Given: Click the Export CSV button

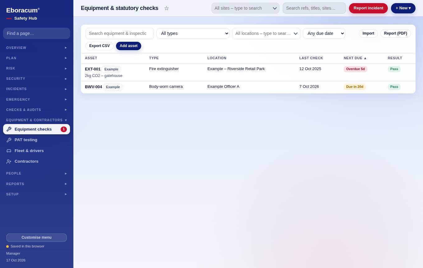Looking at the screenshot, I should 100,46.
